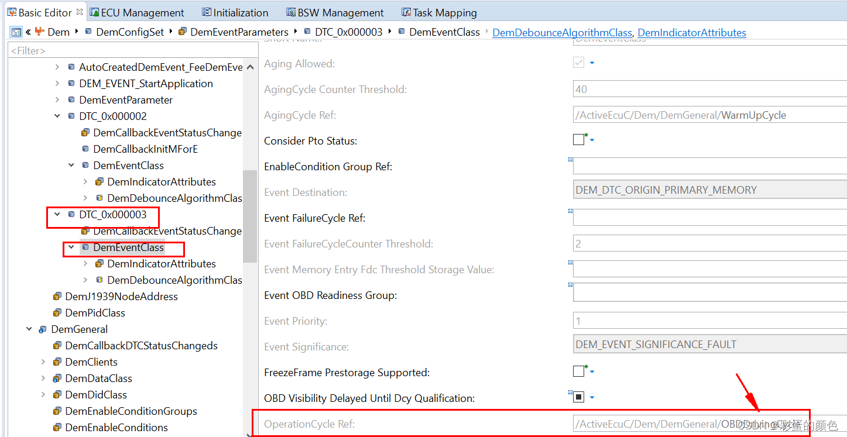Expand the DemDataClass tree node
The height and width of the screenshot is (437, 847).
[43, 378]
